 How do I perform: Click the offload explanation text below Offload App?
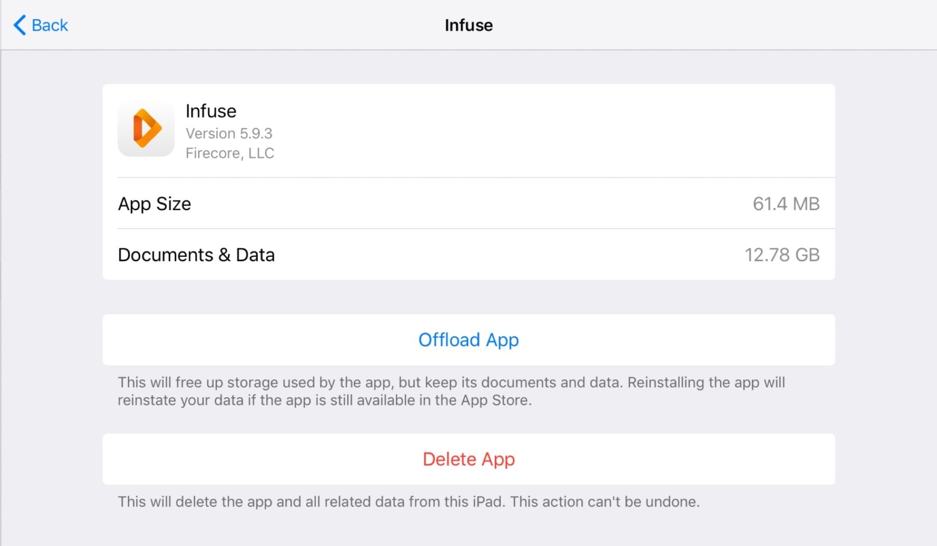point(452,391)
